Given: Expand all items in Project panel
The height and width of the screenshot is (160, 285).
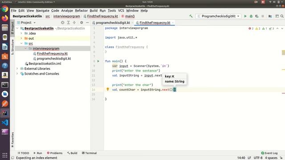Looking at the screenshot, I should [68, 23].
